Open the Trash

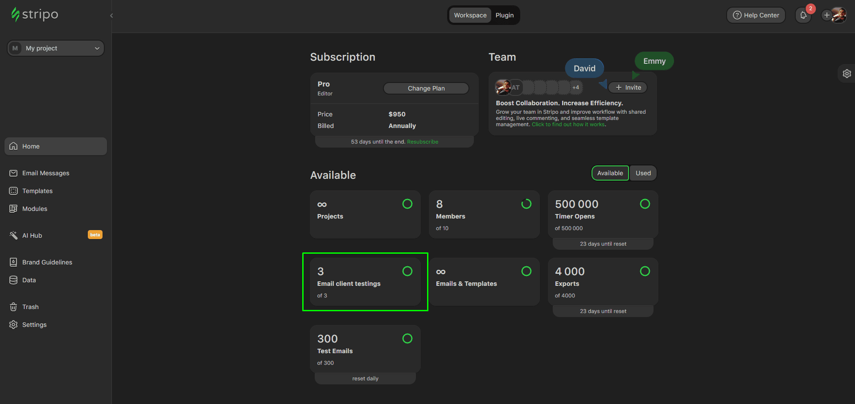tap(30, 306)
